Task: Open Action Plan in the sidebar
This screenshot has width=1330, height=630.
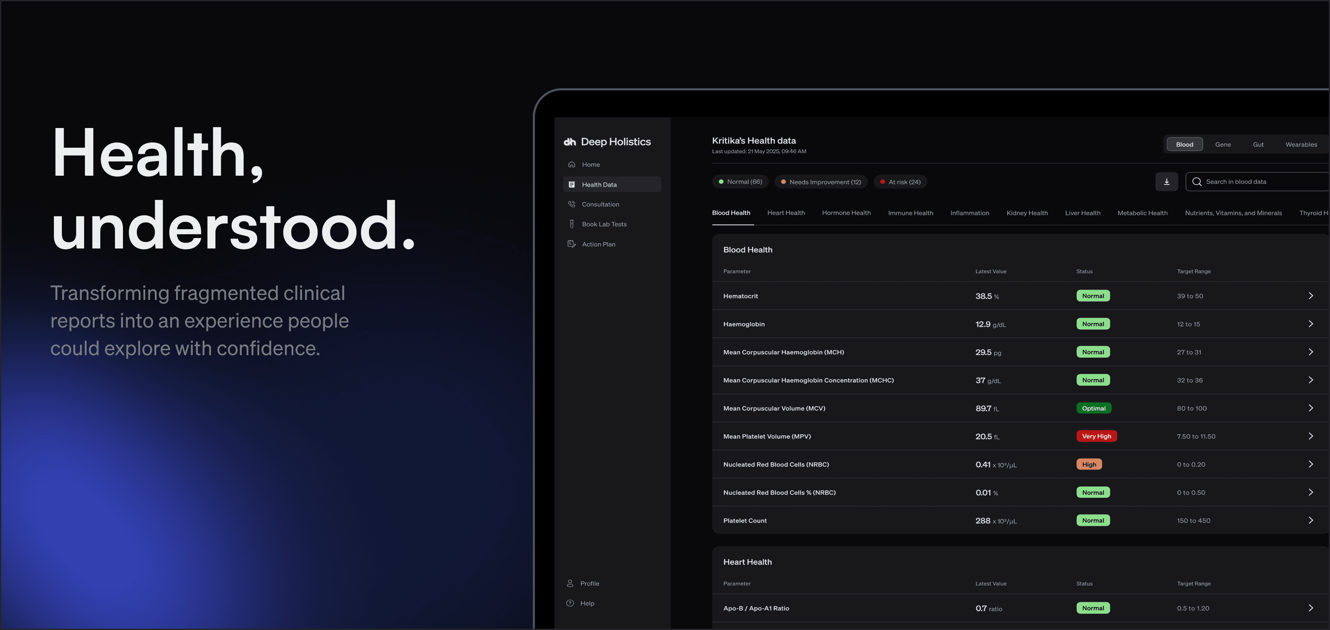Action: pyautogui.click(x=612, y=244)
